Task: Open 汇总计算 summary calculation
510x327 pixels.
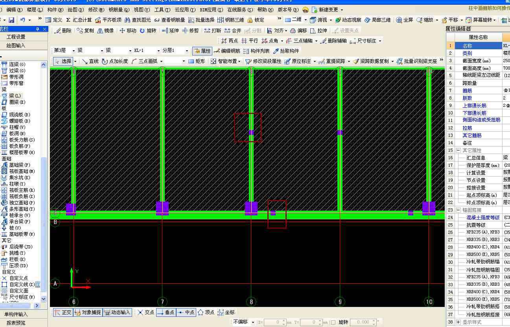Action: (x=79, y=20)
